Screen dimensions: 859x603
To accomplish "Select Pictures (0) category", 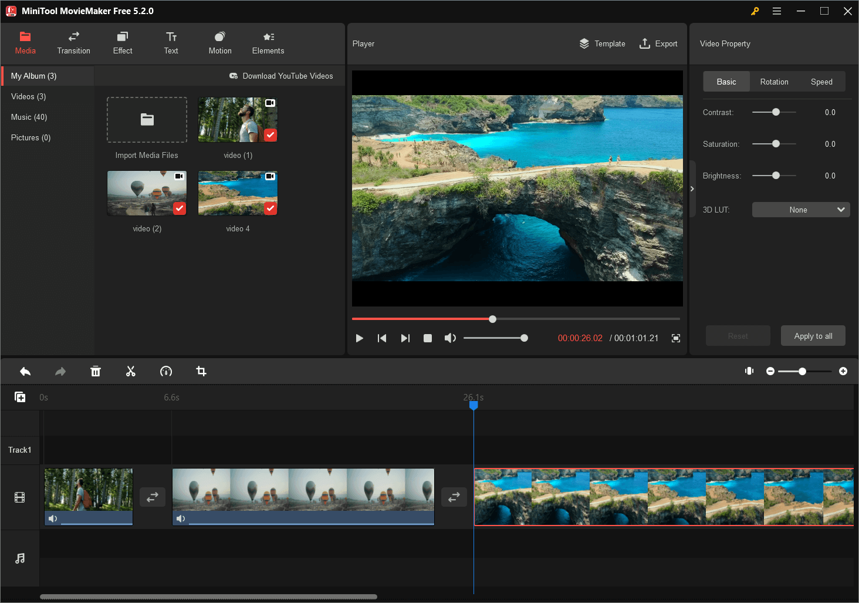I will pyautogui.click(x=48, y=137).
